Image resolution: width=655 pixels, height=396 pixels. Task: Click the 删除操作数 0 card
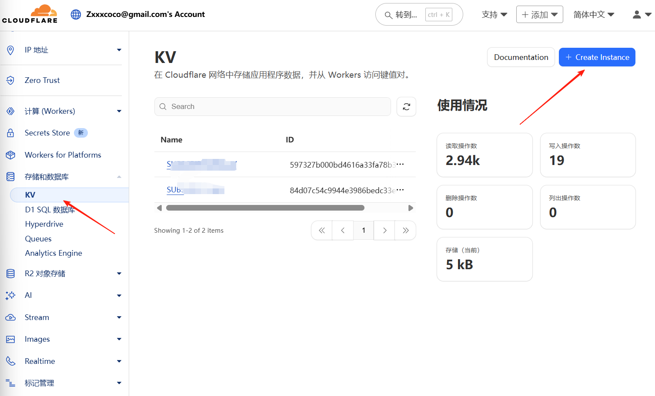tap(485, 207)
